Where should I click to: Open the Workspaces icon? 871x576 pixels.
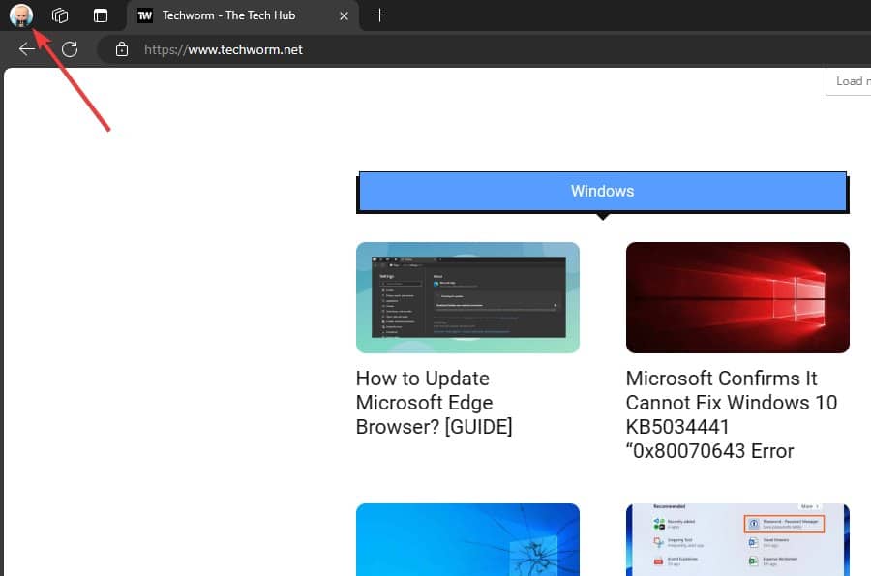tap(60, 15)
